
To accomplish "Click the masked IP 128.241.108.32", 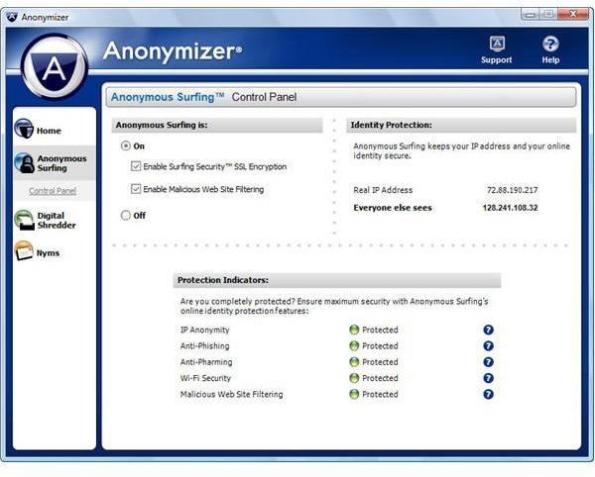I will 510,208.
